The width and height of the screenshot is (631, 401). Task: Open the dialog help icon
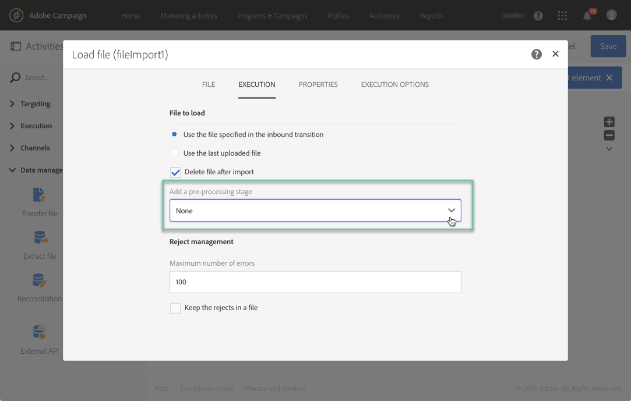[536, 54]
